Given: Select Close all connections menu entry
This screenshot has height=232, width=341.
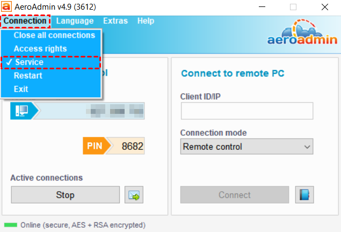Looking at the screenshot, I should click(54, 35).
